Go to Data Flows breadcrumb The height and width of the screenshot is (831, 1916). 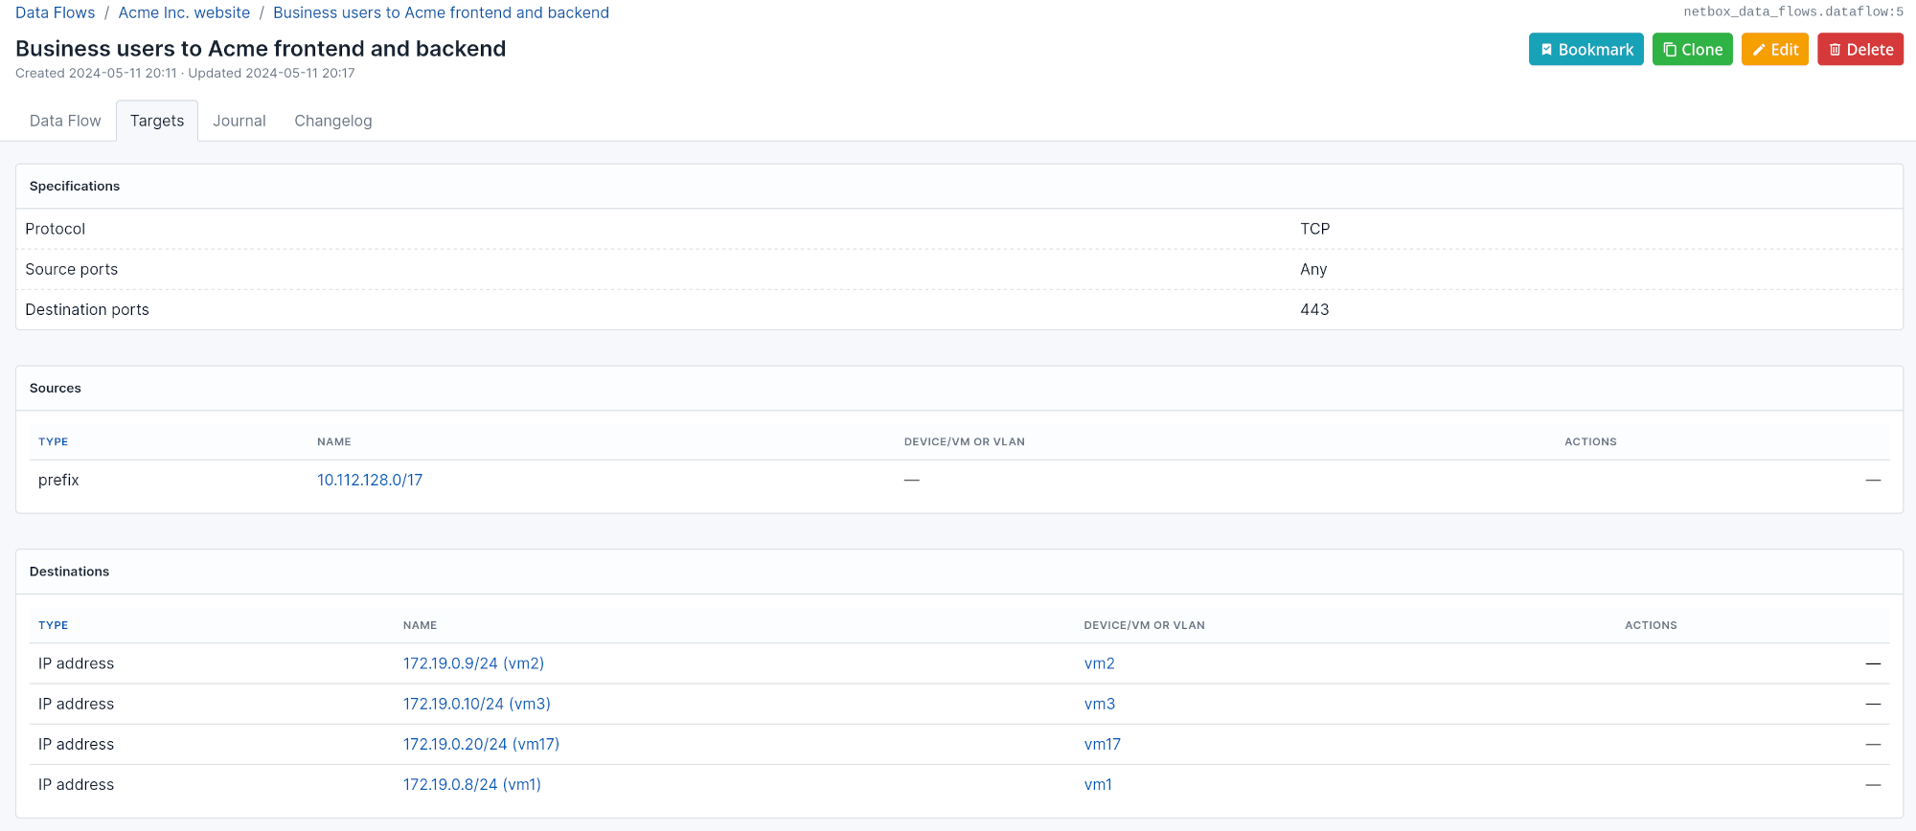click(56, 12)
